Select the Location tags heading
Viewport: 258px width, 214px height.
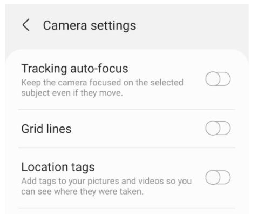(58, 167)
